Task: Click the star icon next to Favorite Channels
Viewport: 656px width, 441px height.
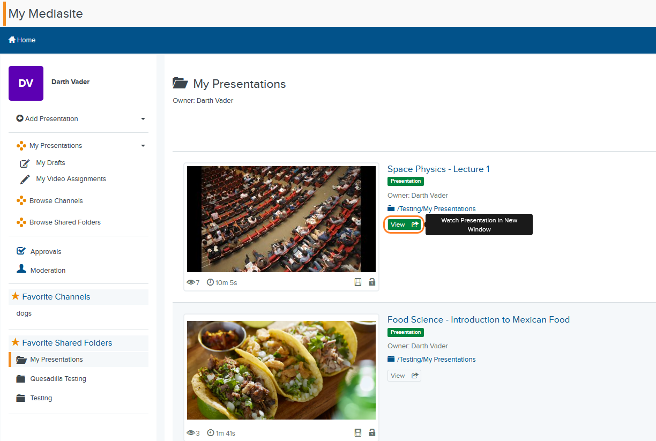Action: pos(15,296)
